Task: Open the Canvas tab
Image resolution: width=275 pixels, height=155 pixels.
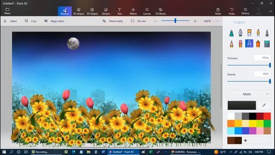Action: 147,11
